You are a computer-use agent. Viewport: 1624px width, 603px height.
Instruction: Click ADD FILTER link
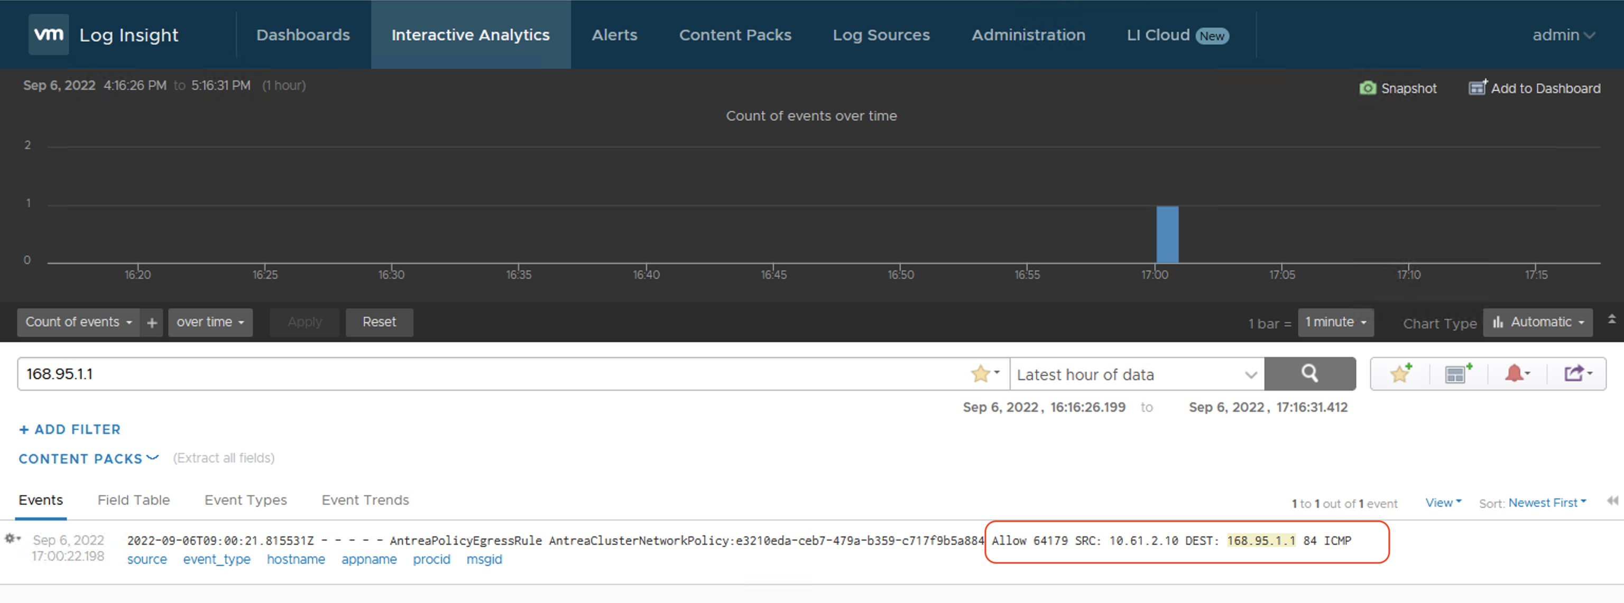[x=70, y=430]
